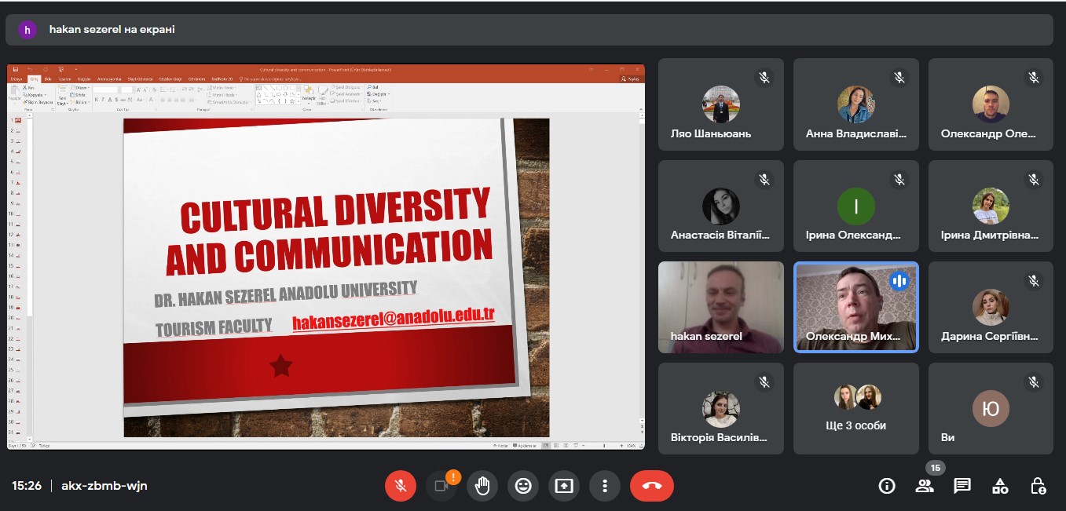Click the present screen icon
The image size is (1066, 511).
point(564,486)
